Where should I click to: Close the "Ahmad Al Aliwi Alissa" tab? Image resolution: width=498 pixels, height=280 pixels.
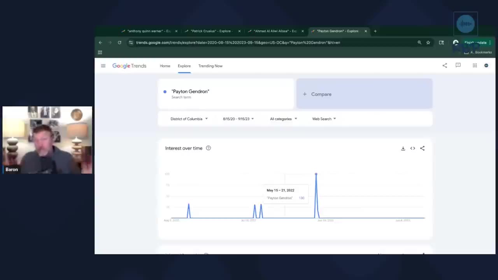point(302,31)
